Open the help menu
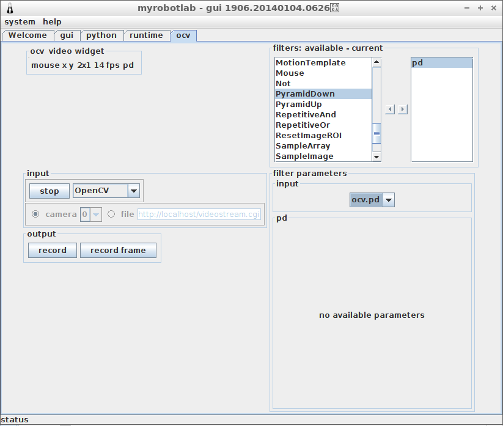 (x=52, y=22)
